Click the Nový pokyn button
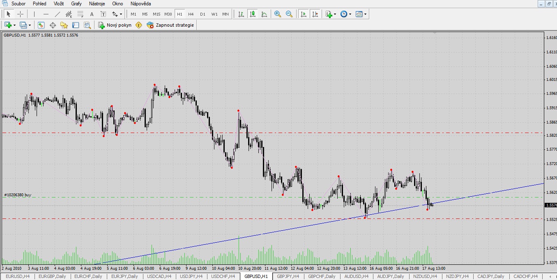557x280 pixels. (115, 25)
